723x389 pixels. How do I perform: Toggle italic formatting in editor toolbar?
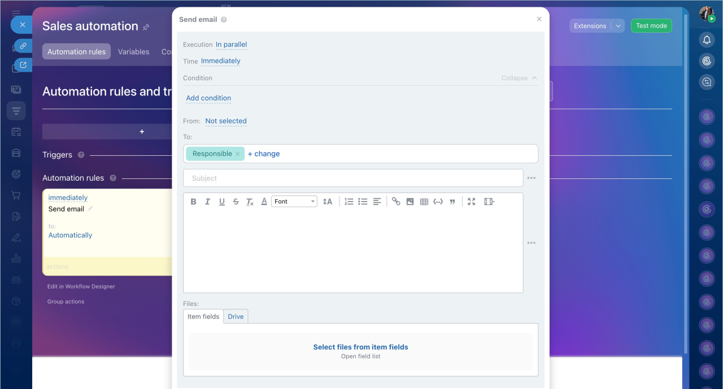[207, 202]
